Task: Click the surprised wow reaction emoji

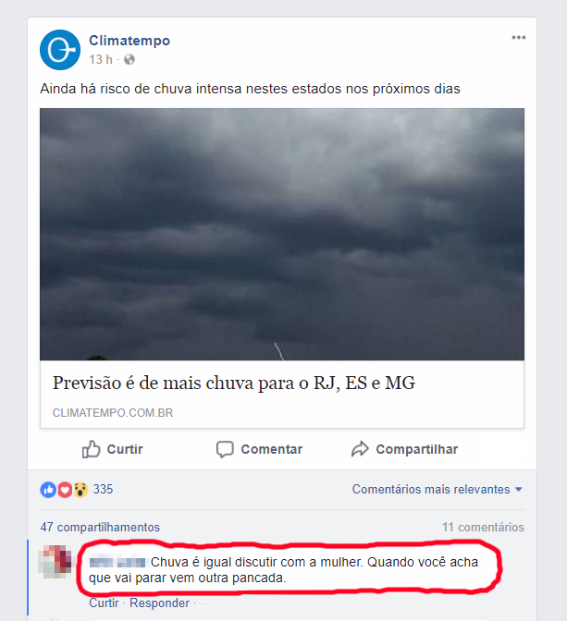Action: click(x=80, y=490)
